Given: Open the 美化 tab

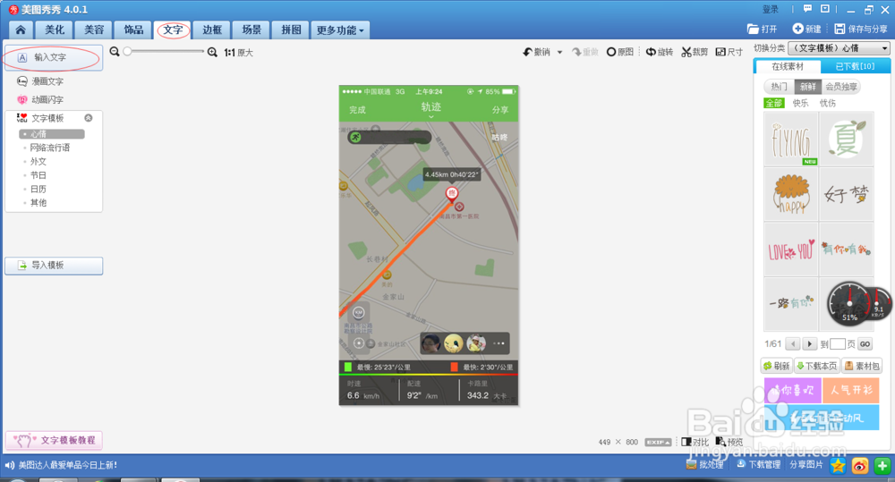Looking at the screenshot, I should tap(55, 30).
